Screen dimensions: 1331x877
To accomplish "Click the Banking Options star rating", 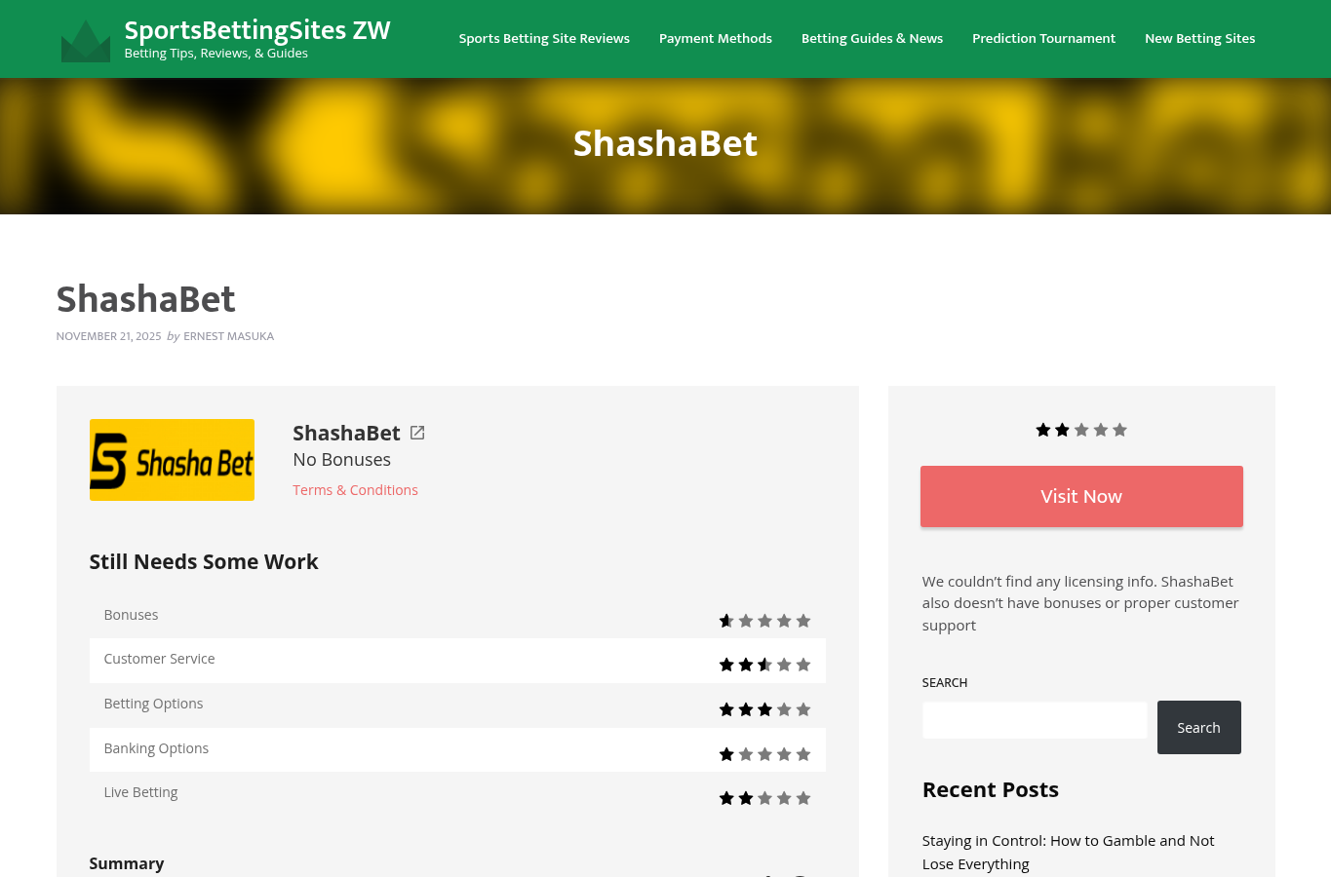I will (764, 754).
